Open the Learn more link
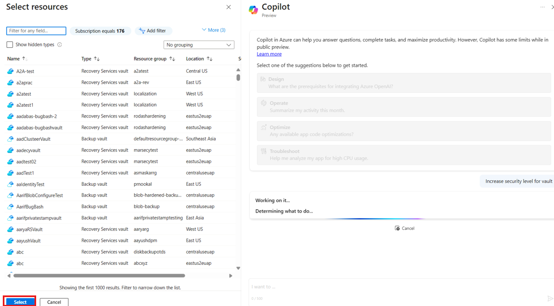The width and height of the screenshot is (554, 306). tap(269, 54)
